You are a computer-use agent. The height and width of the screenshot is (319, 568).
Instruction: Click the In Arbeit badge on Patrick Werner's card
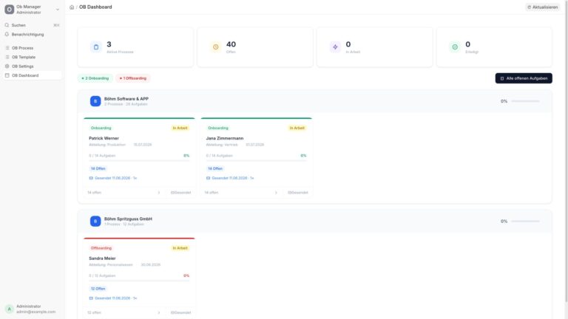click(x=180, y=128)
